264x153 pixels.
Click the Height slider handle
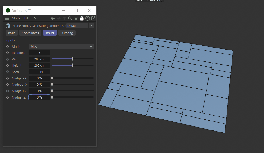[73, 65]
